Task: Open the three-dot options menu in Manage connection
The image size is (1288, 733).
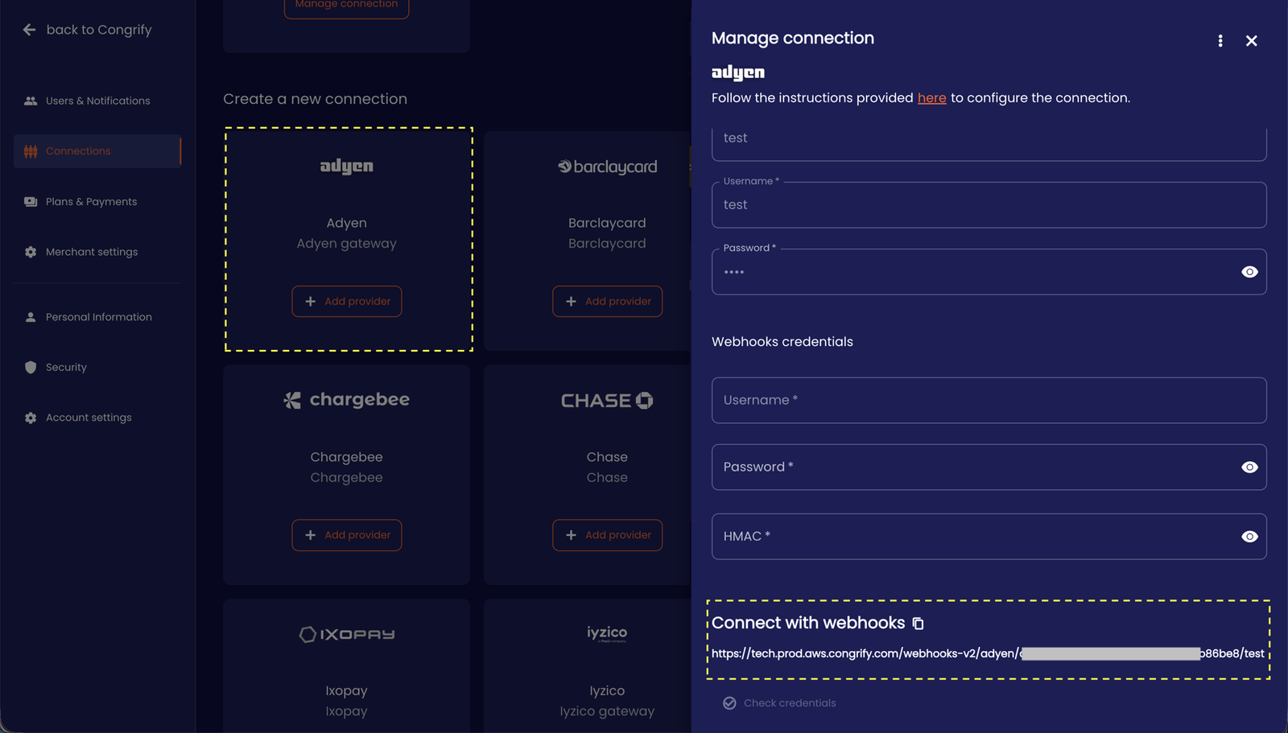Action: [x=1220, y=41]
